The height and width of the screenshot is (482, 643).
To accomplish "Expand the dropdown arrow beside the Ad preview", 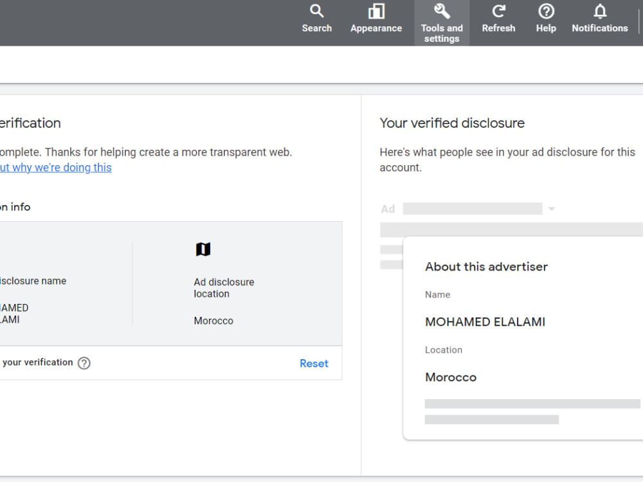I will tap(552, 209).
